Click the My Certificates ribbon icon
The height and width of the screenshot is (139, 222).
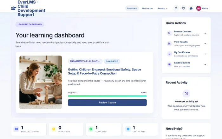tap(169, 54)
